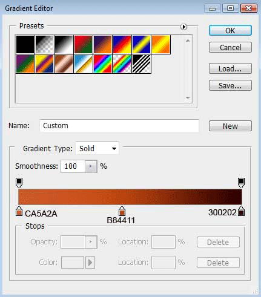Click the gradient preview bar
The width and height of the screenshot is (261, 297).
click(x=130, y=197)
